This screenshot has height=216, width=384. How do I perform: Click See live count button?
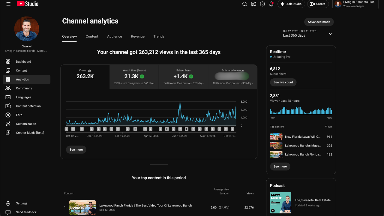coord(283,82)
